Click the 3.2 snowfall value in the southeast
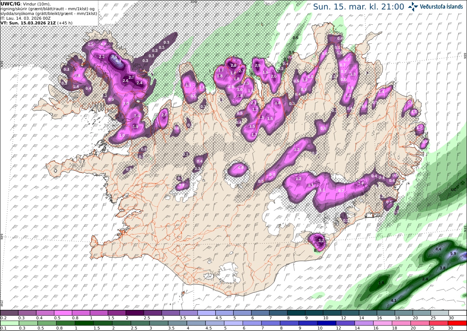 click(x=321, y=241)
